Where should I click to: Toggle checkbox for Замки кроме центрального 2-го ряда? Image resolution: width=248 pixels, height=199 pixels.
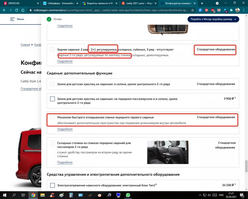point(52,84)
